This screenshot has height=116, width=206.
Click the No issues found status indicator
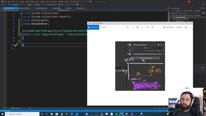coord(16,108)
